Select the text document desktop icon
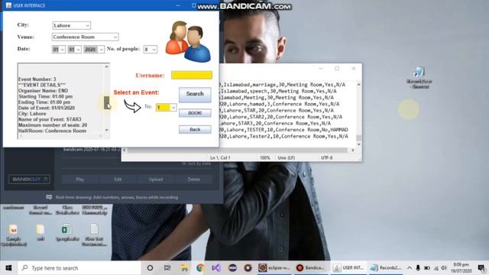The image size is (489, 275). point(94,235)
